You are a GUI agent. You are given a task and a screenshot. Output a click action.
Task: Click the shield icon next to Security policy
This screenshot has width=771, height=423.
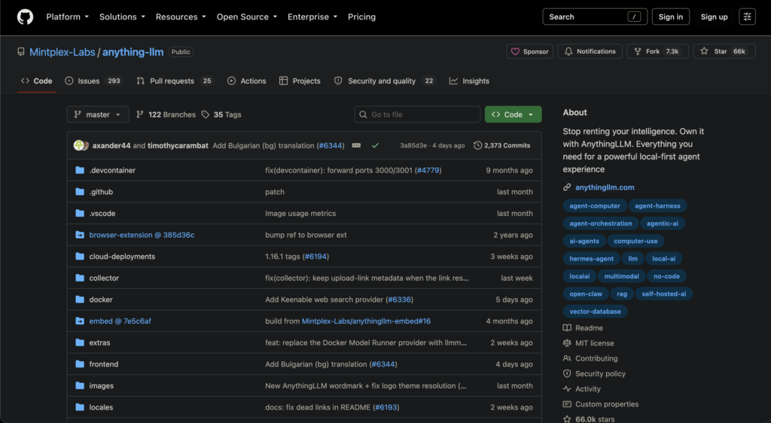pyautogui.click(x=567, y=373)
